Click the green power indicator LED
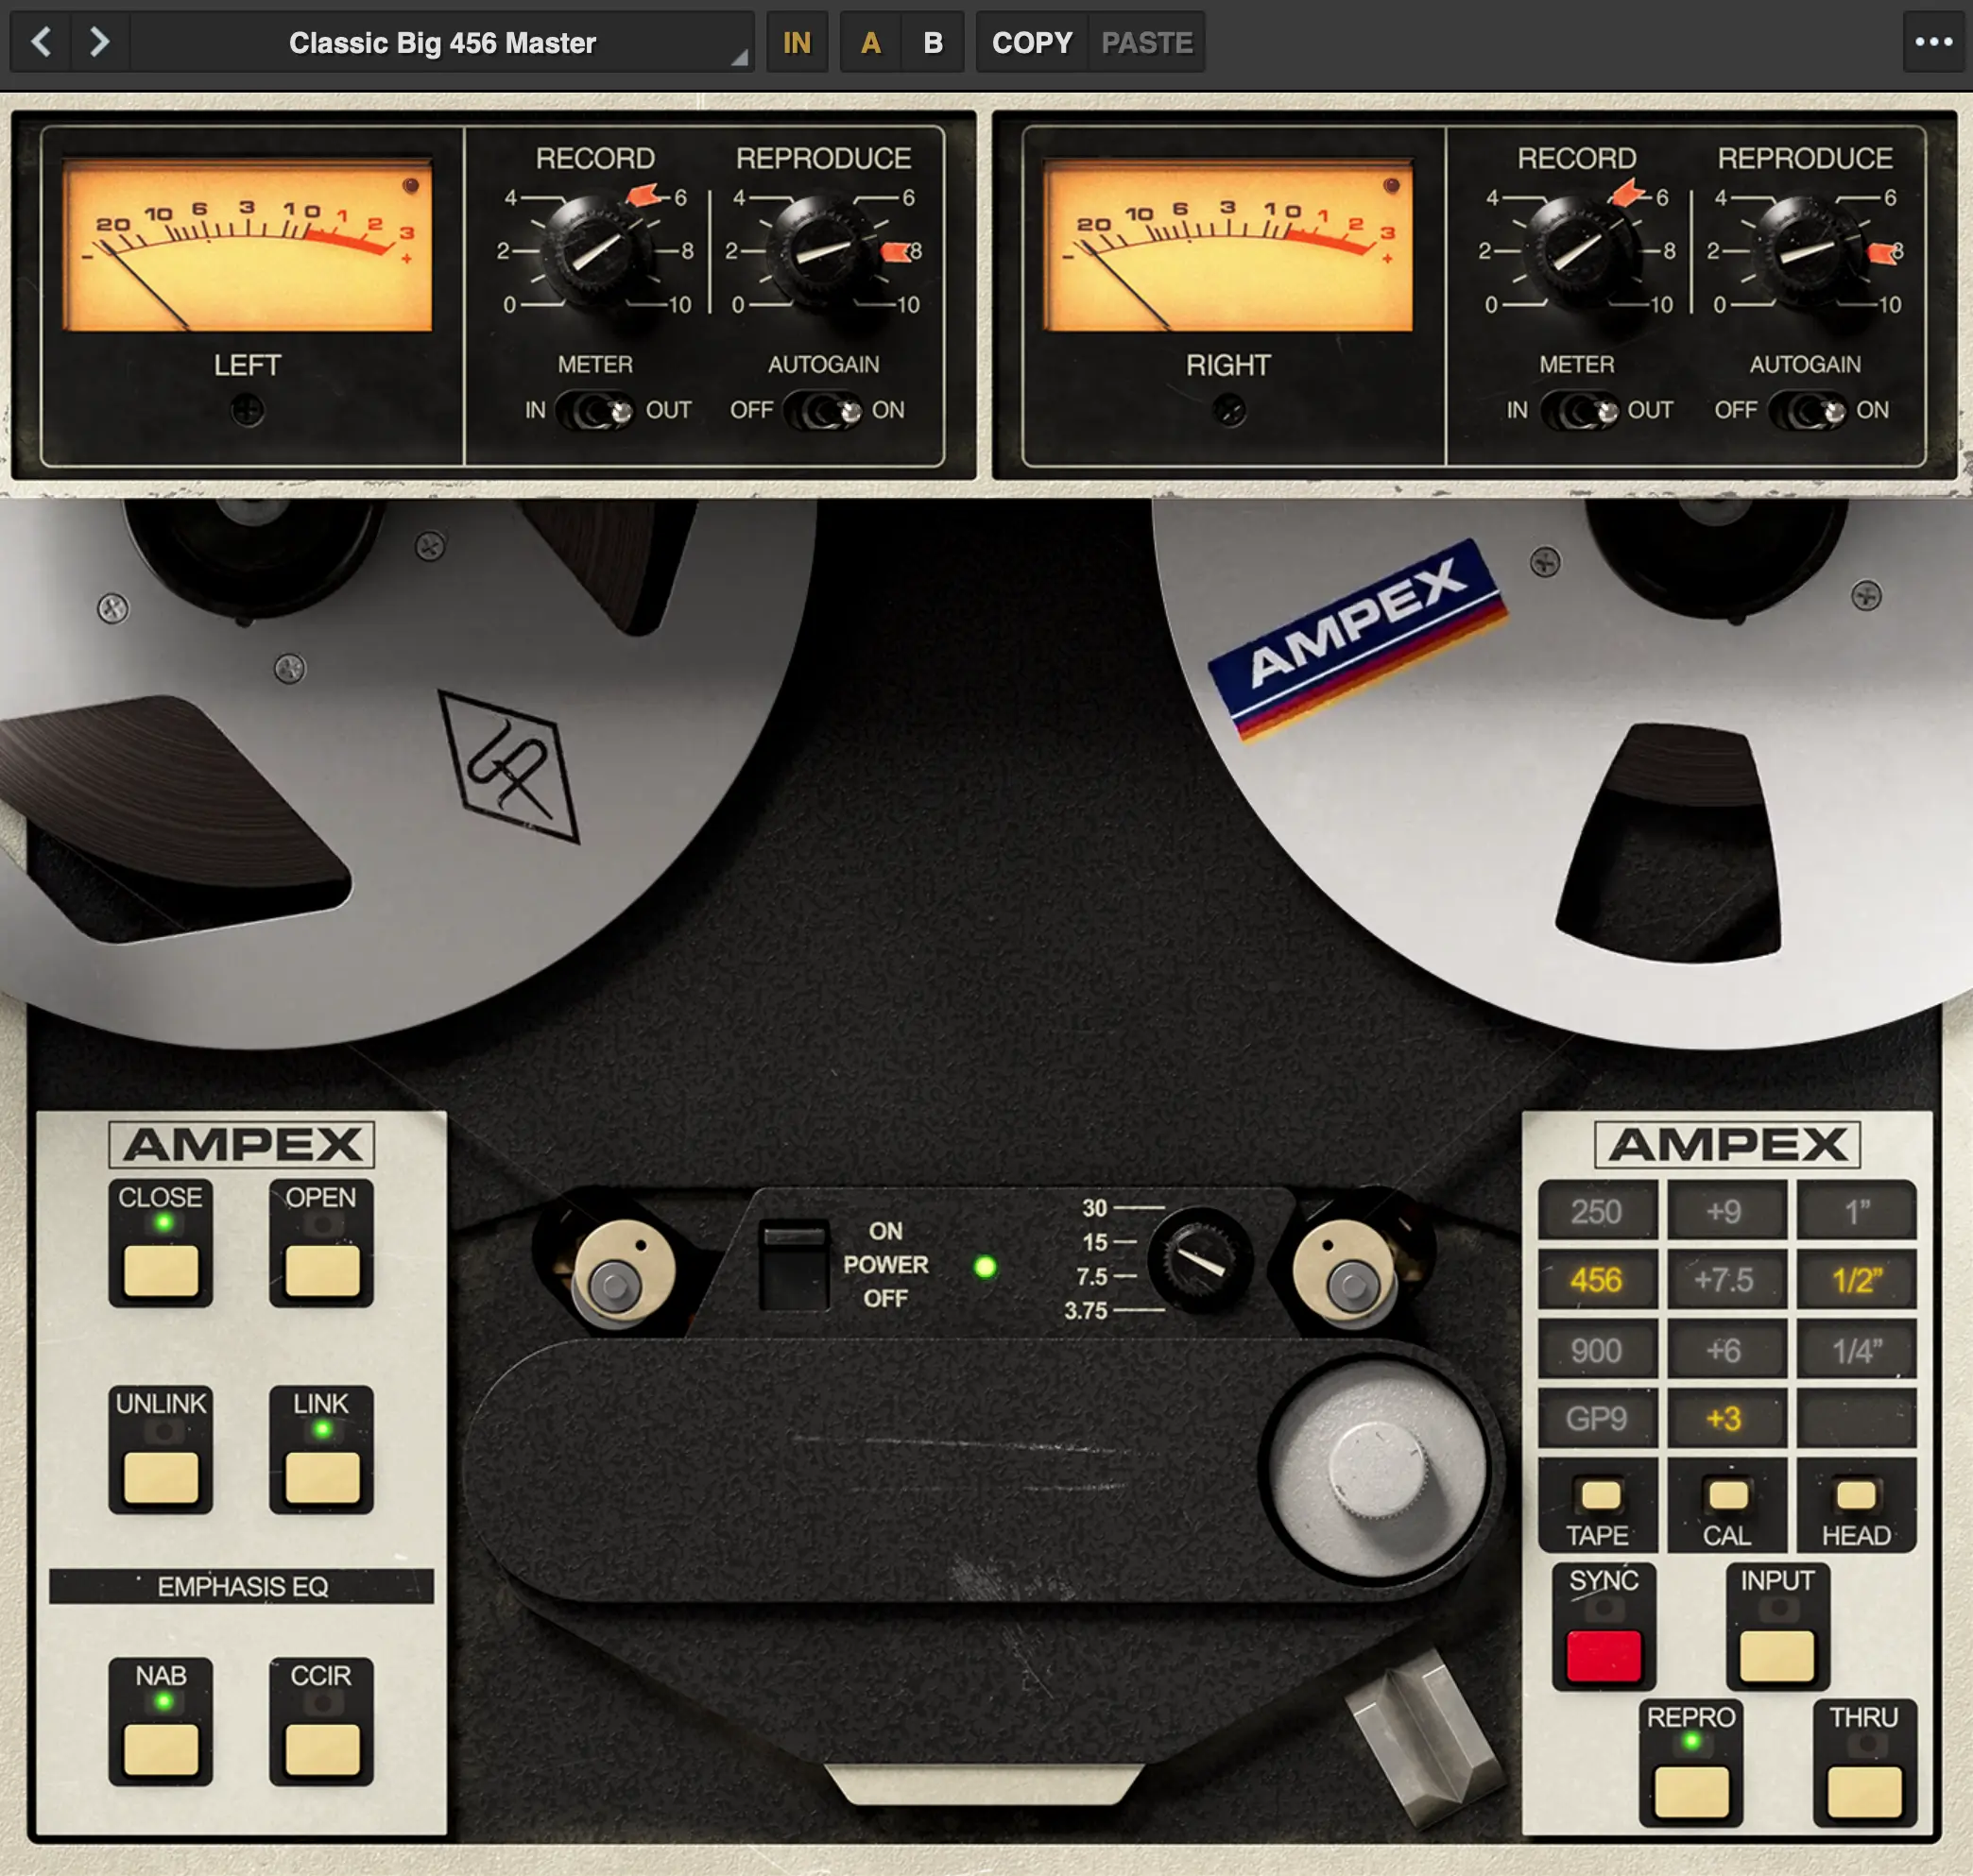Viewport: 1973px width, 1876px height. click(985, 1267)
